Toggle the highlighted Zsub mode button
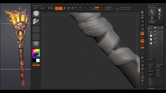The image size is (166, 93). point(96,7)
